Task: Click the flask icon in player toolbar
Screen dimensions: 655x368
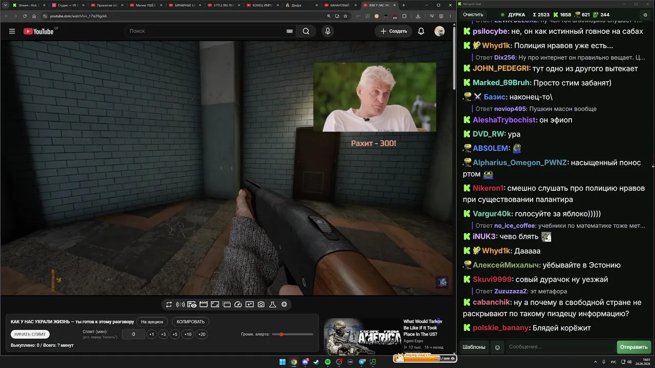Action: click(273, 305)
